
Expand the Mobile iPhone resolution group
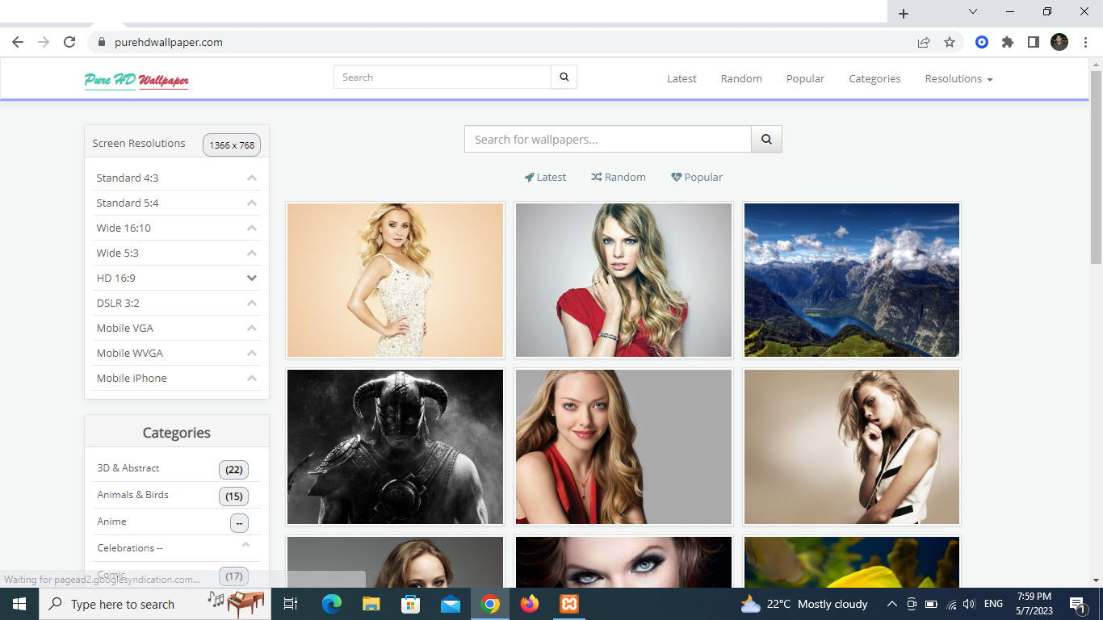(252, 378)
